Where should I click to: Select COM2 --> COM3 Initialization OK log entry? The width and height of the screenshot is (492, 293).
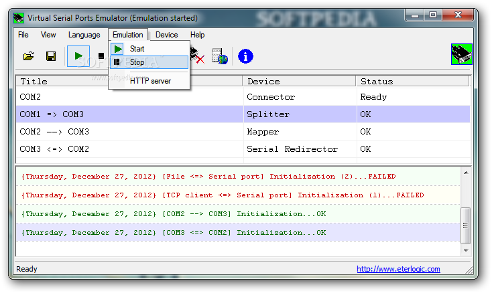238,214
